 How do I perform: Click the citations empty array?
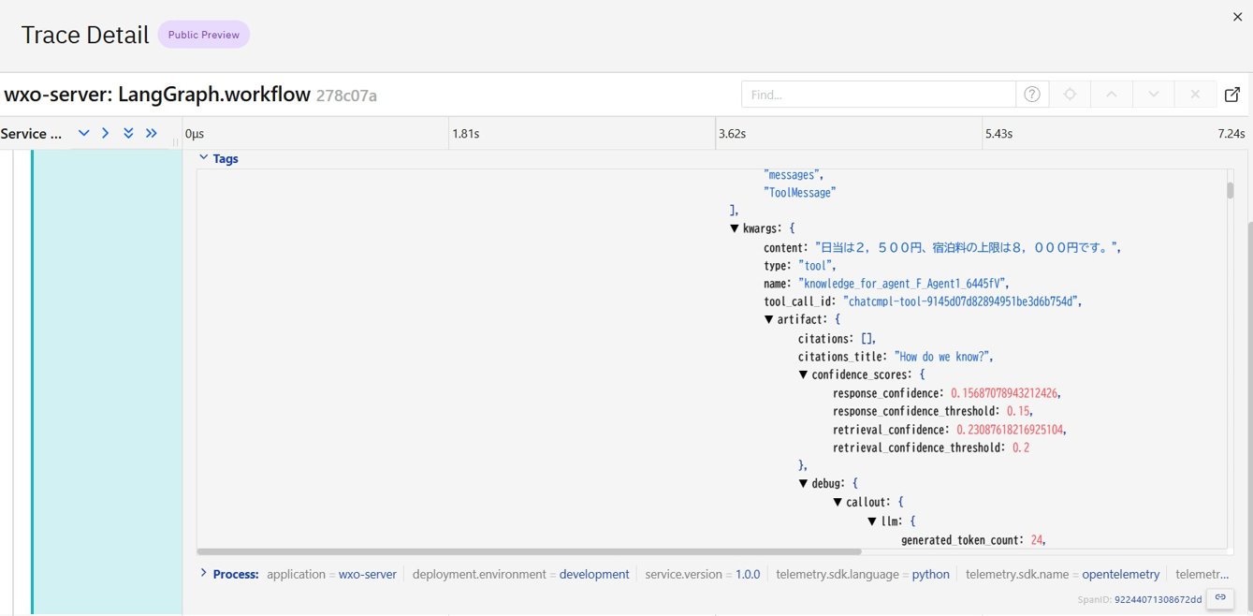(867, 339)
